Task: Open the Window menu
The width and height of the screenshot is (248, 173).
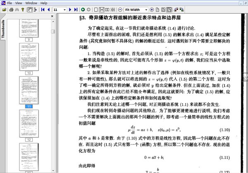Action: [31, 3]
